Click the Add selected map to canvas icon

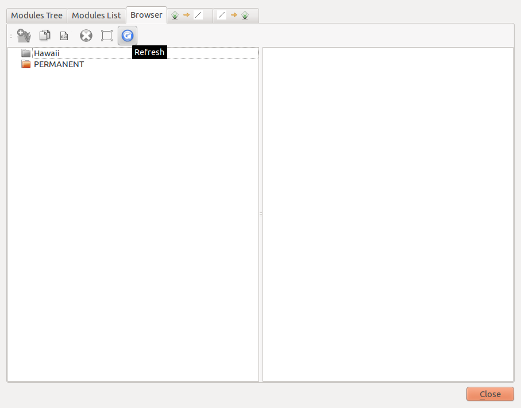(24, 36)
